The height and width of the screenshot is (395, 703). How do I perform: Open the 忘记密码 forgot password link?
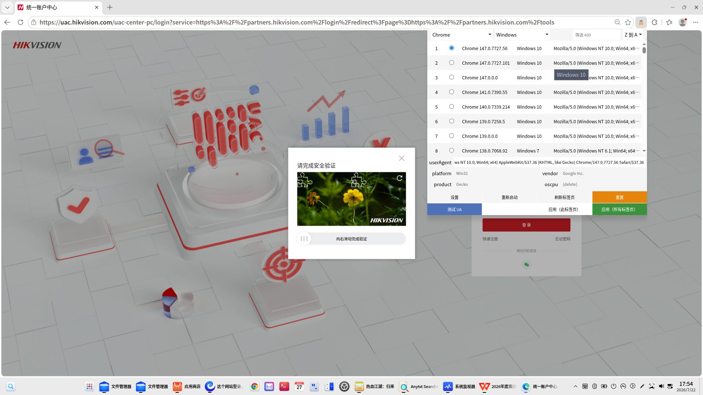pyautogui.click(x=563, y=239)
